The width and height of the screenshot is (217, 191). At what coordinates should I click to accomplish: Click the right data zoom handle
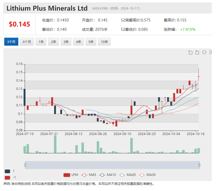point(199,165)
